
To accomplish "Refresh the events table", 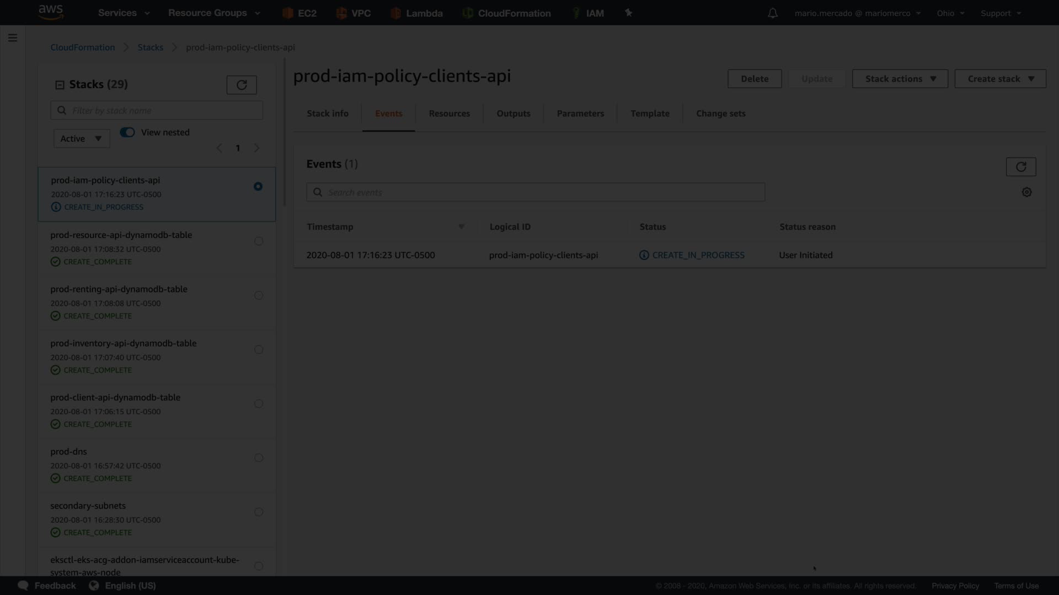I will click(1020, 167).
